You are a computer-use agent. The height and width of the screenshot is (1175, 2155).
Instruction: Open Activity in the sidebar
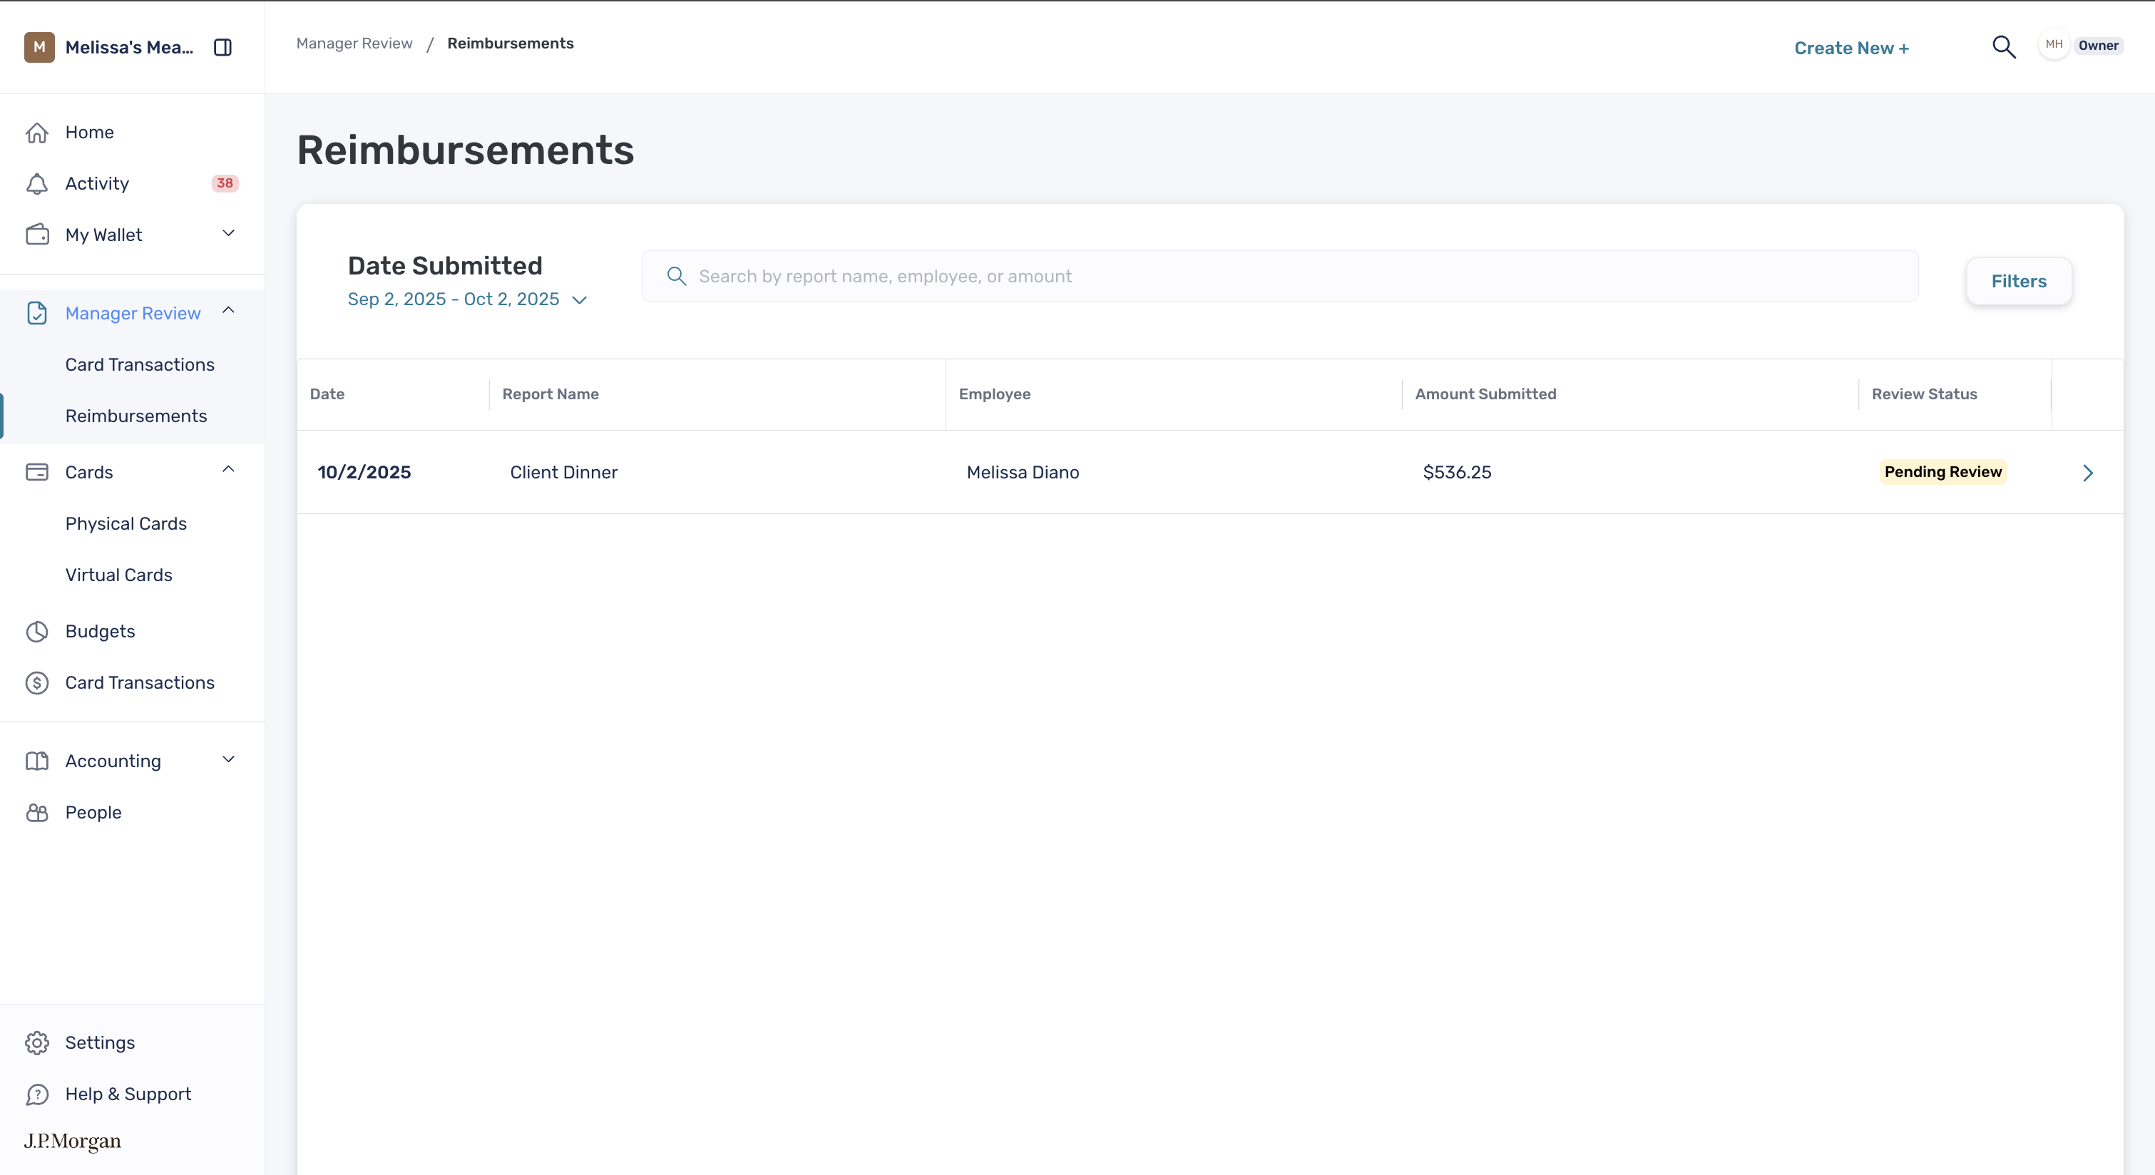(97, 183)
